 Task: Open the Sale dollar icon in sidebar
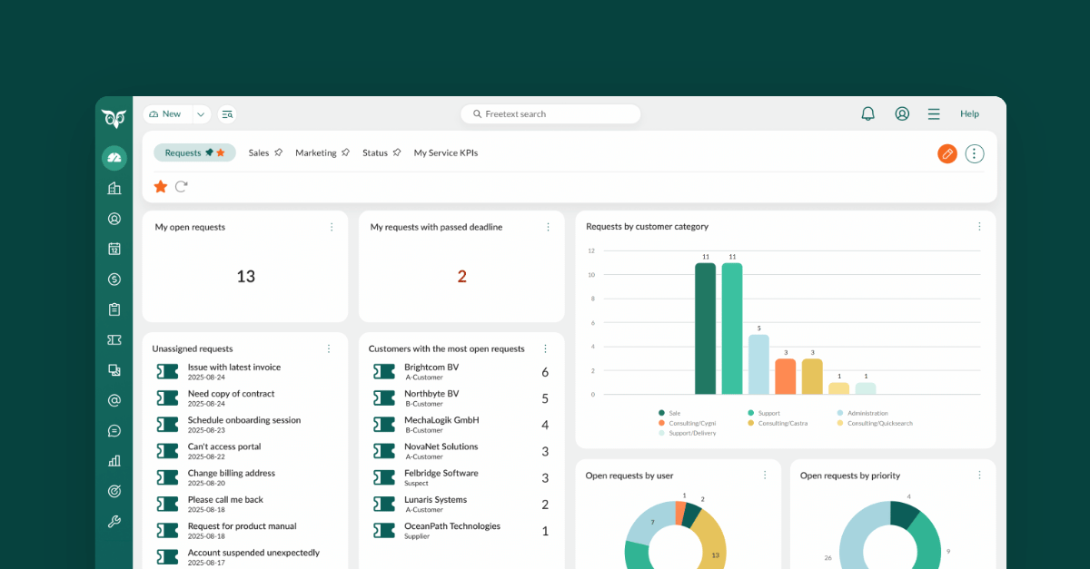tap(114, 280)
